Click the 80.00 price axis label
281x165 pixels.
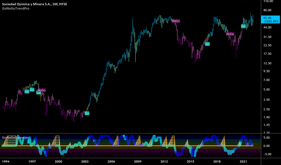[x=267, y=10]
